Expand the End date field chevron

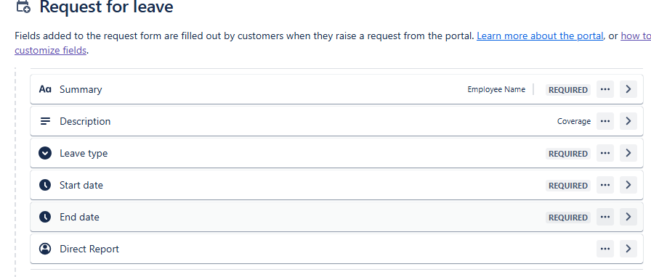(x=628, y=217)
